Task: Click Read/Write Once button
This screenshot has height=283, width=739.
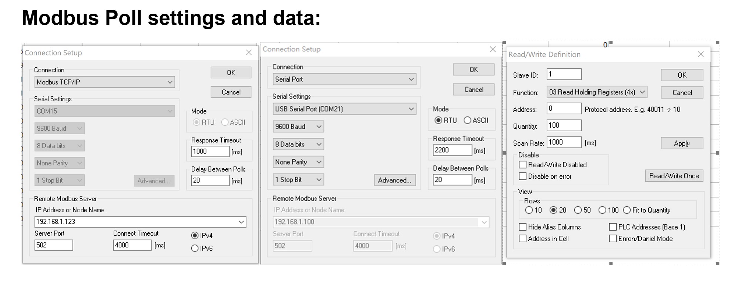Action: [674, 176]
